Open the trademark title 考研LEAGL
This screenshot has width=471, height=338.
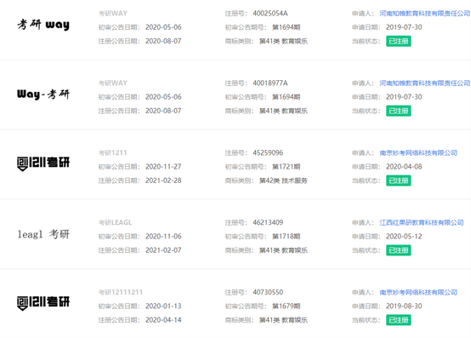(x=116, y=222)
